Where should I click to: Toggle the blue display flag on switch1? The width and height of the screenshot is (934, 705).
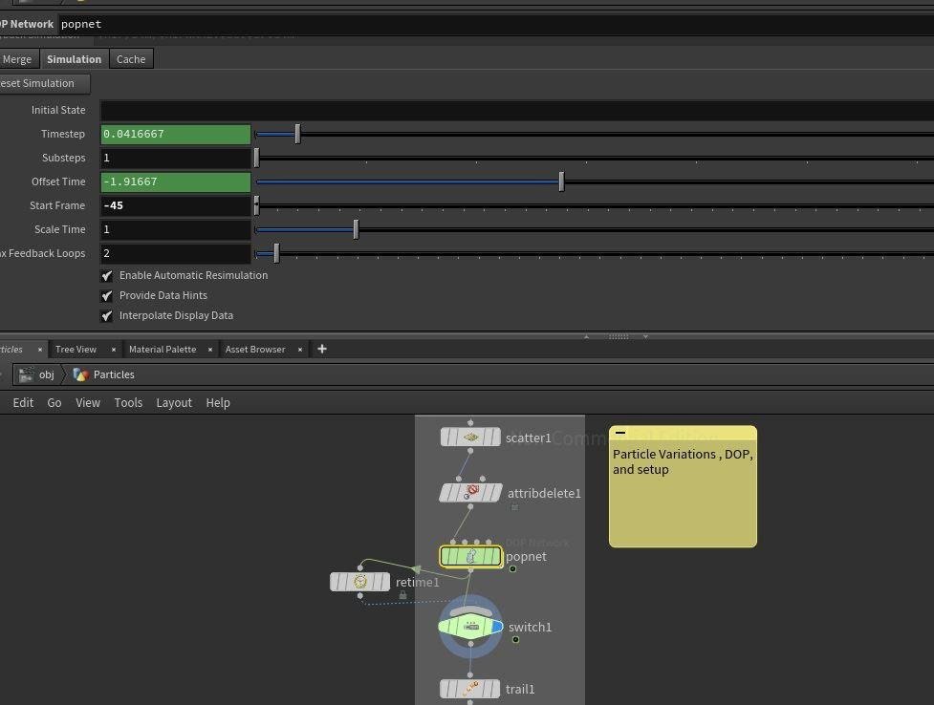pos(496,627)
